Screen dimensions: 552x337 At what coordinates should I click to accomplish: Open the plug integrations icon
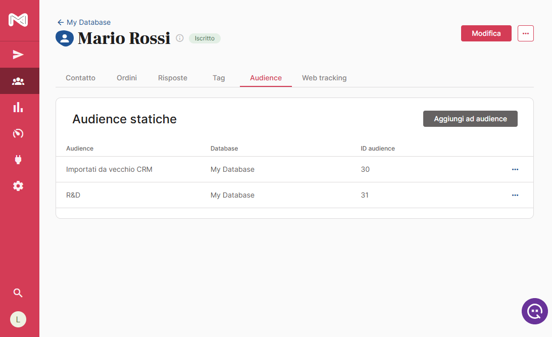pos(18,160)
